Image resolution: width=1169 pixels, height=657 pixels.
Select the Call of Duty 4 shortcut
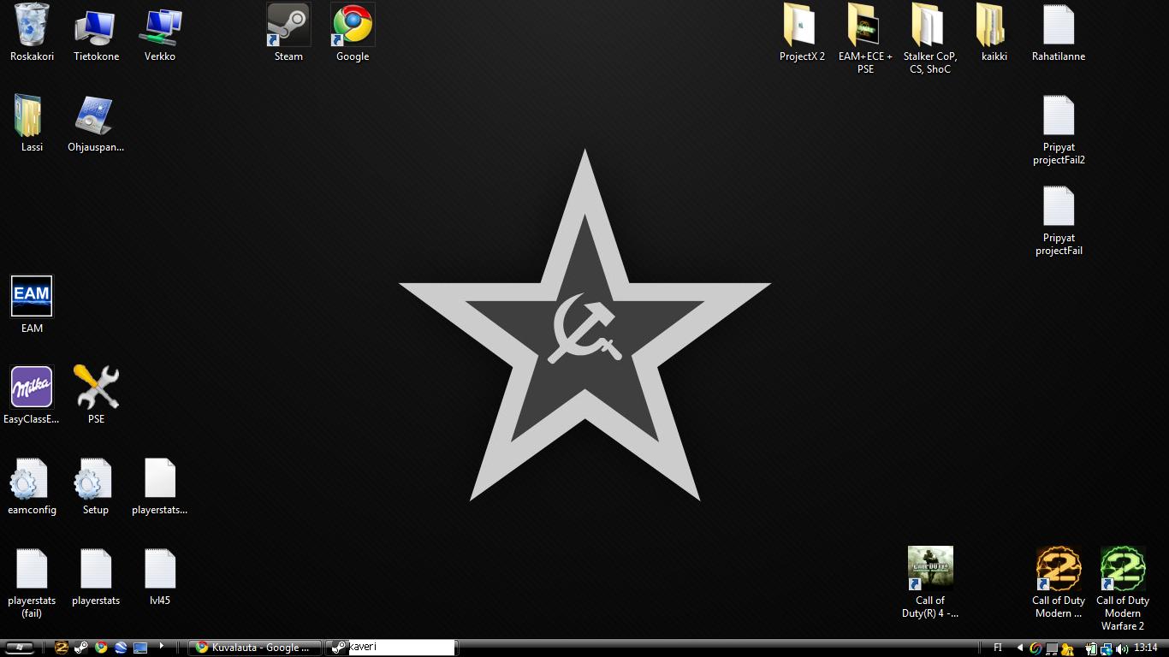930,569
